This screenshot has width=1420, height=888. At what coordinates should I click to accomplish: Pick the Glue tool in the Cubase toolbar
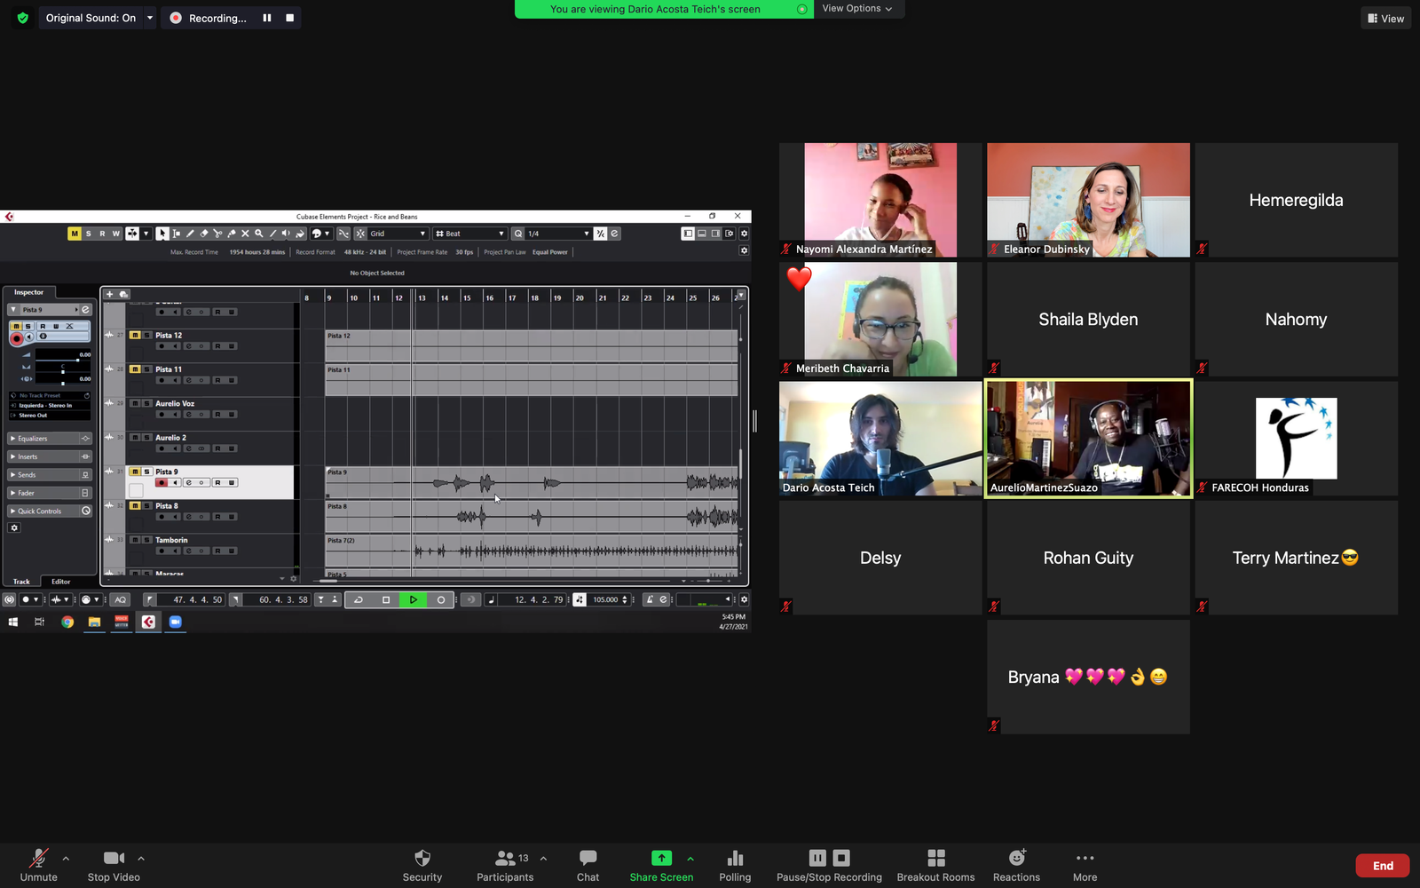(232, 234)
